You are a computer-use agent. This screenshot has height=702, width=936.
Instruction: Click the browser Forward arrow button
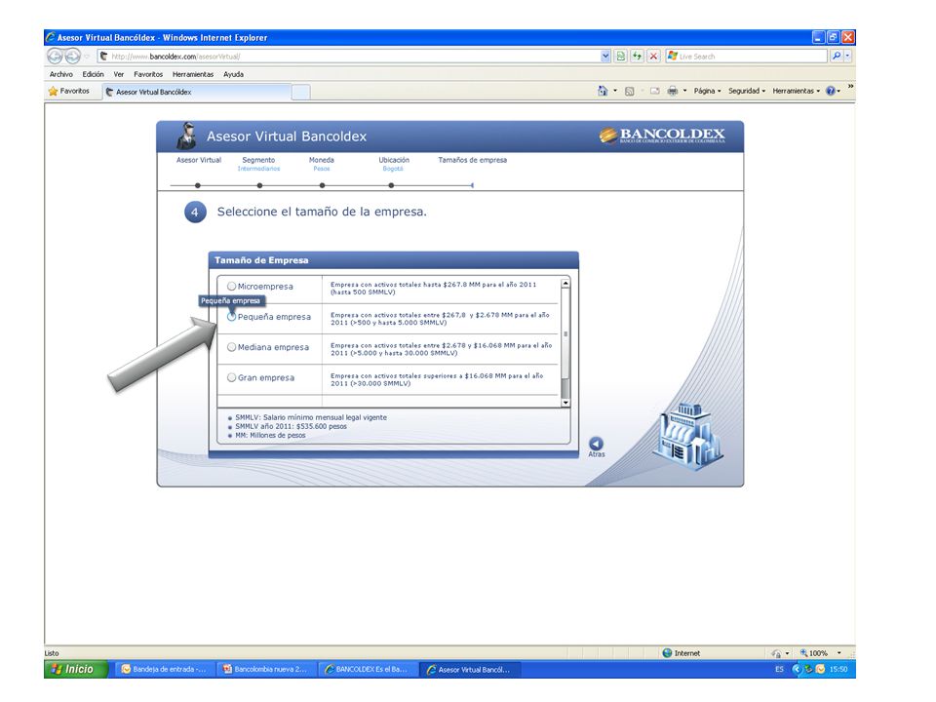[72, 57]
